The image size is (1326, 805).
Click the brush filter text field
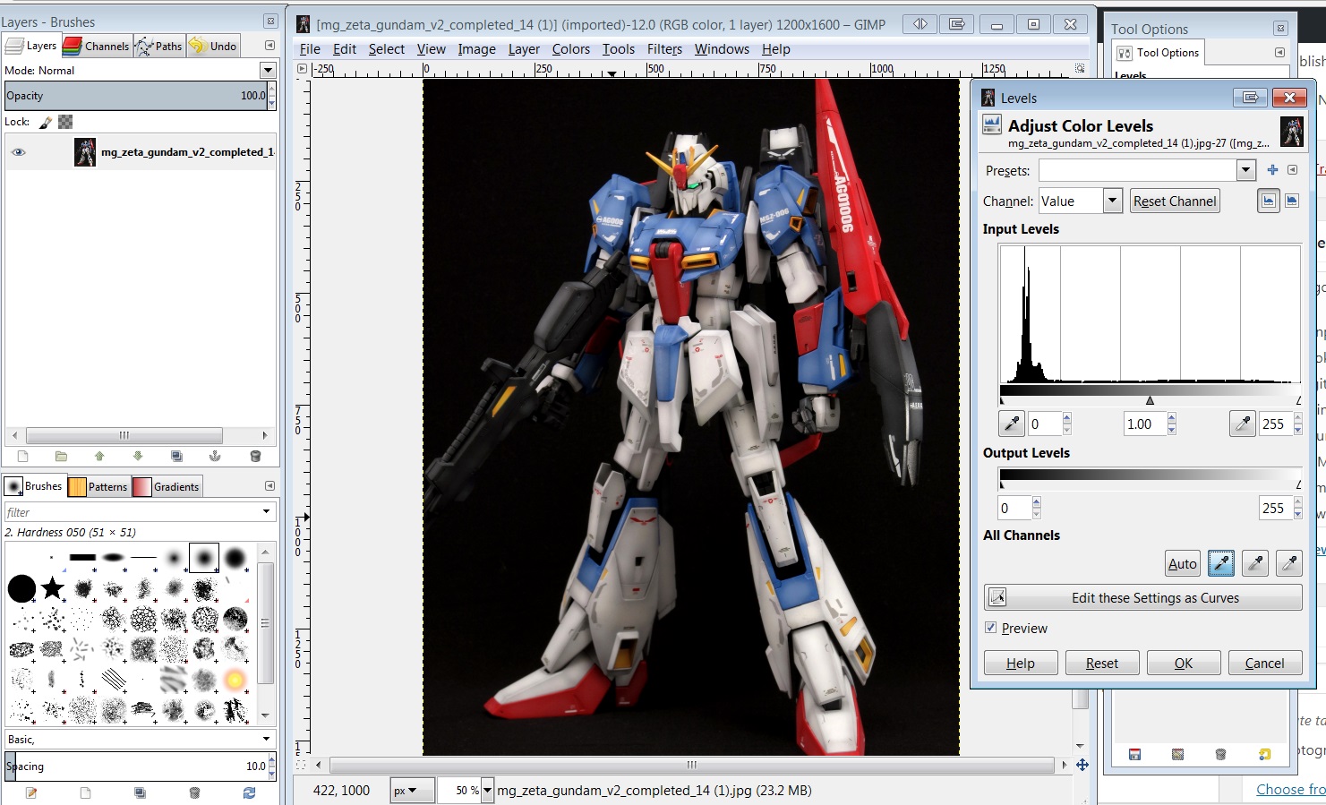click(x=131, y=511)
